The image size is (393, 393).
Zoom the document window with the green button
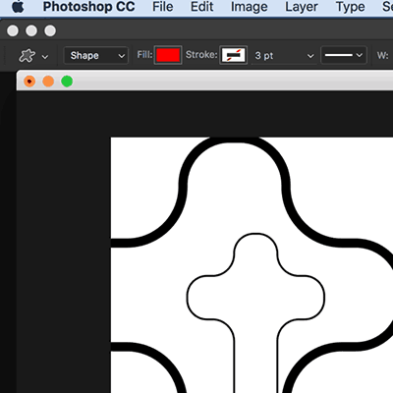point(67,82)
